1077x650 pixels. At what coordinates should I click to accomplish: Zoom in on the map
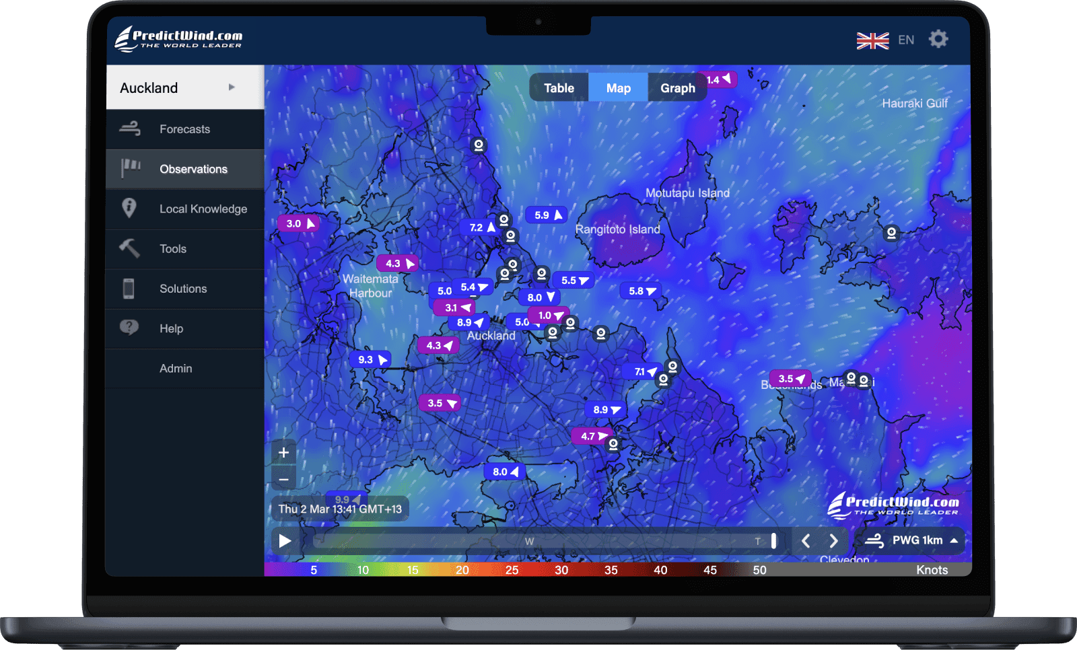pos(283,452)
